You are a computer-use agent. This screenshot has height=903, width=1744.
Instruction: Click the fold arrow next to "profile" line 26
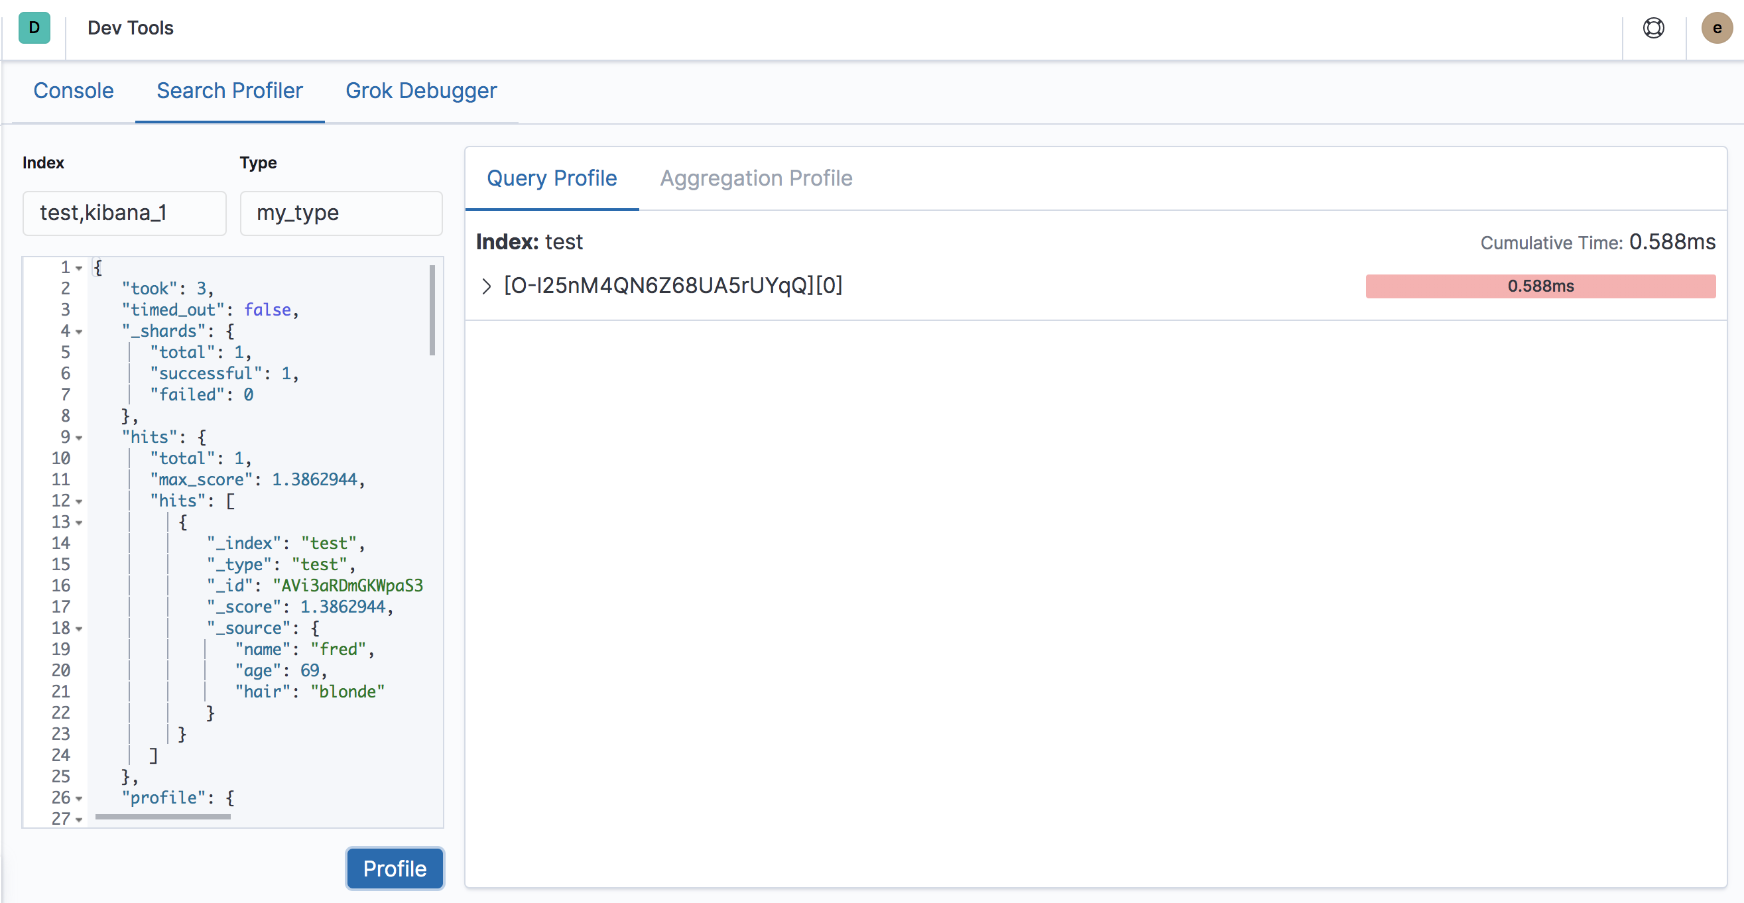79,800
